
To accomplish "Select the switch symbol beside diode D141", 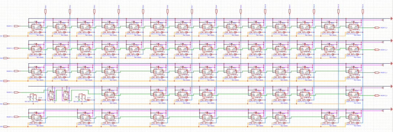I will (82, 96).
